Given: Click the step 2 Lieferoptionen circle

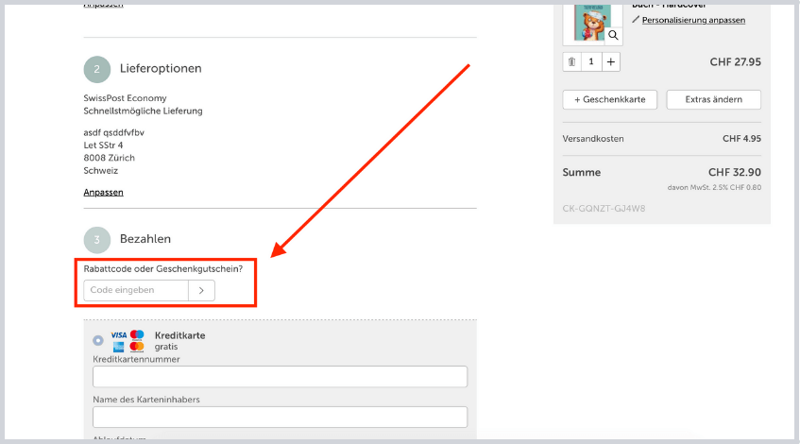Looking at the screenshot, I should point(96,69).
